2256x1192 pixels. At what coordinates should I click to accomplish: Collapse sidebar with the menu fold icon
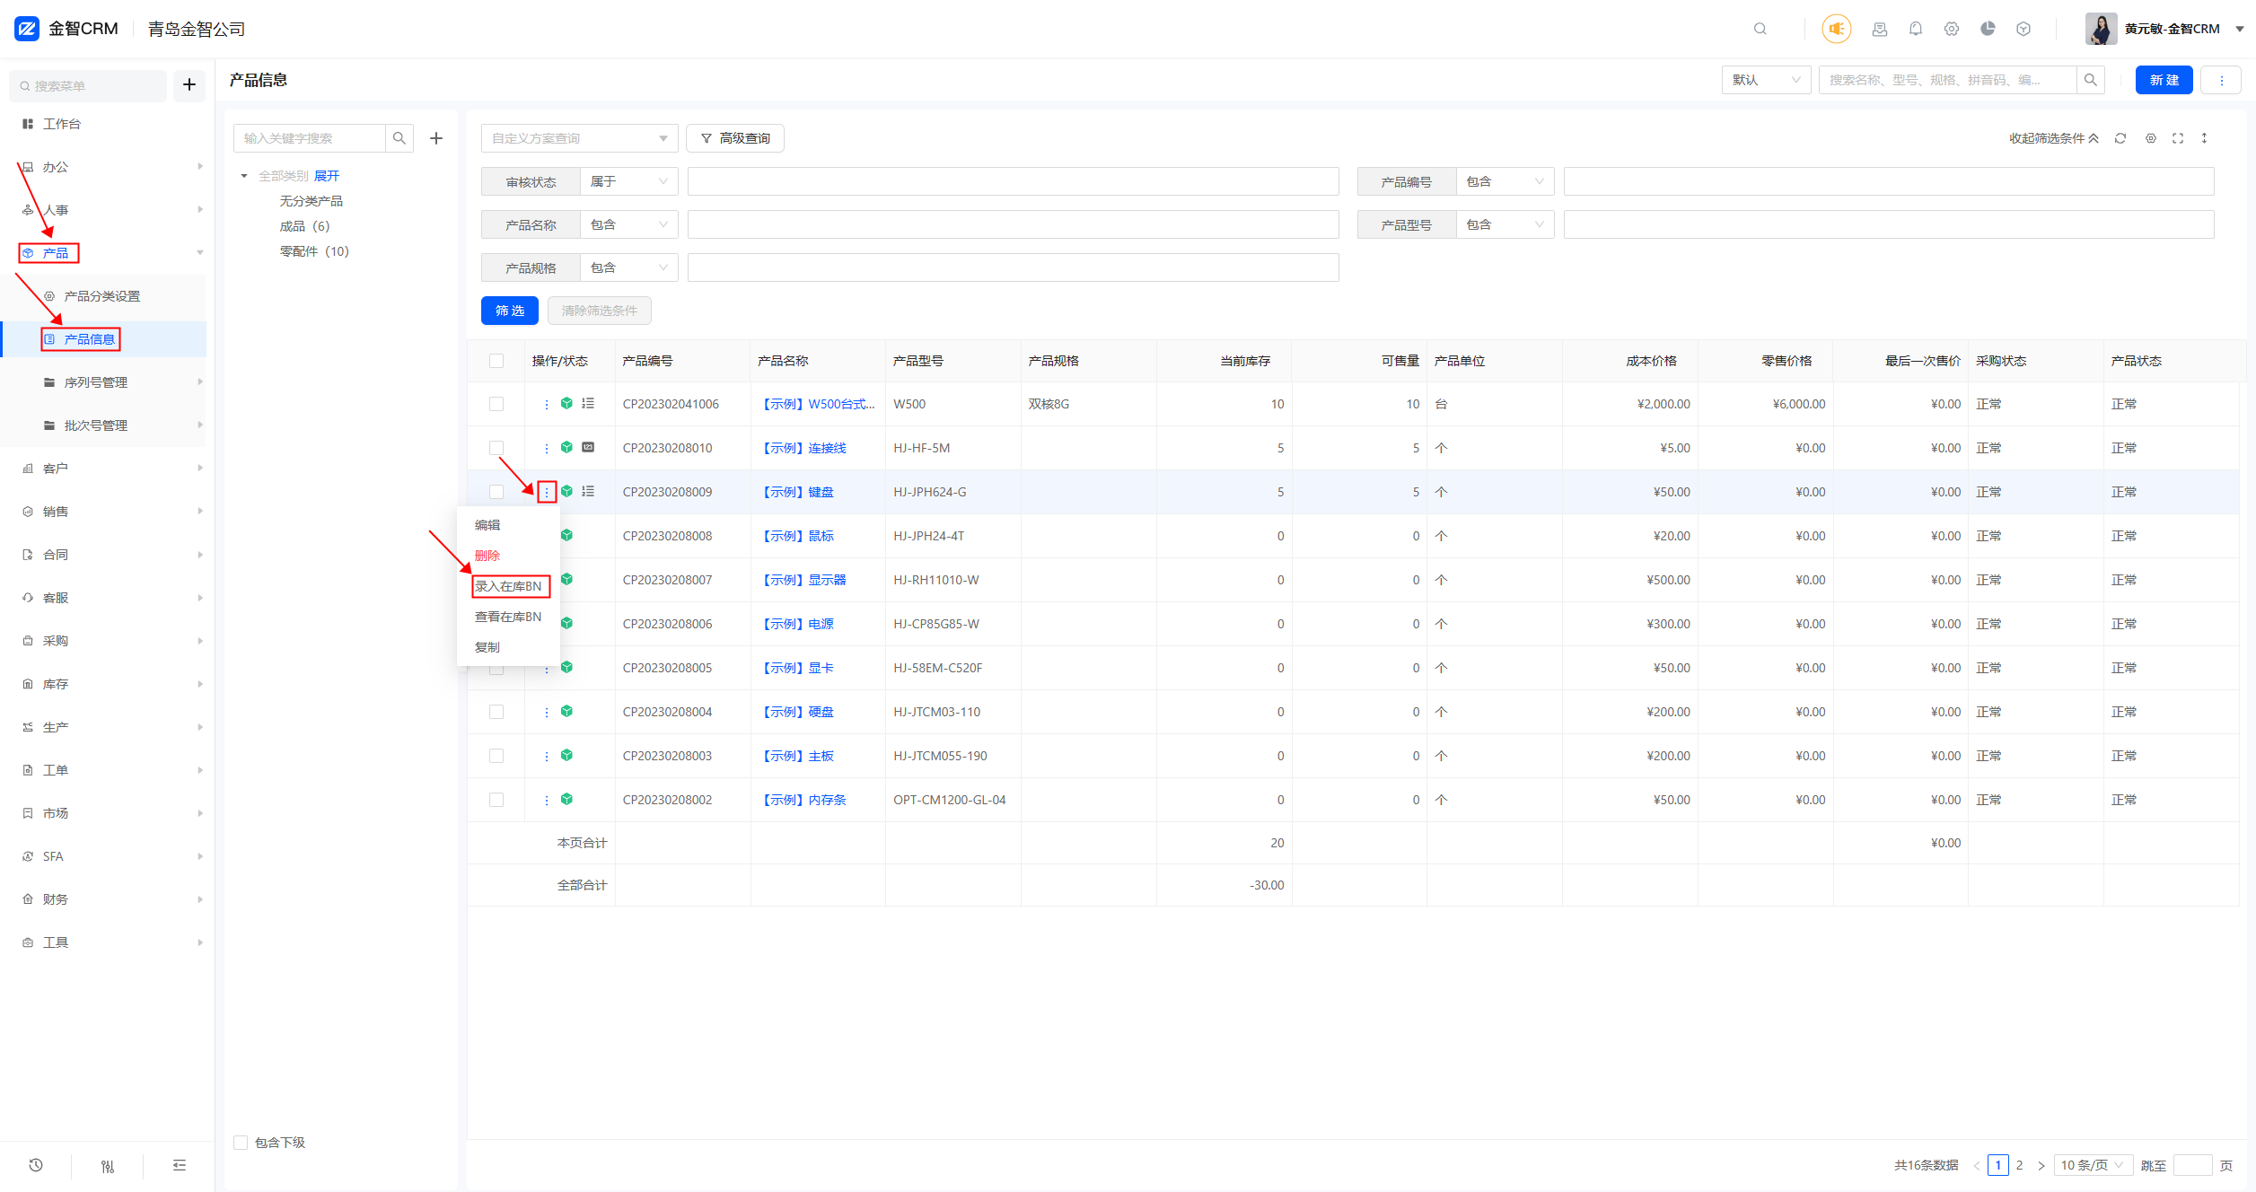click(x=180, y=1165)
